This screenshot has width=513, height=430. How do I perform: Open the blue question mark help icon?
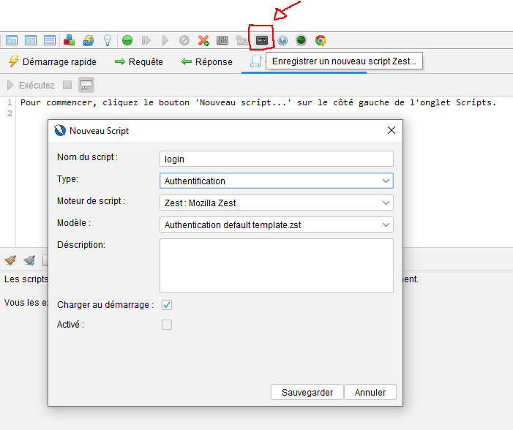point(282,40)
